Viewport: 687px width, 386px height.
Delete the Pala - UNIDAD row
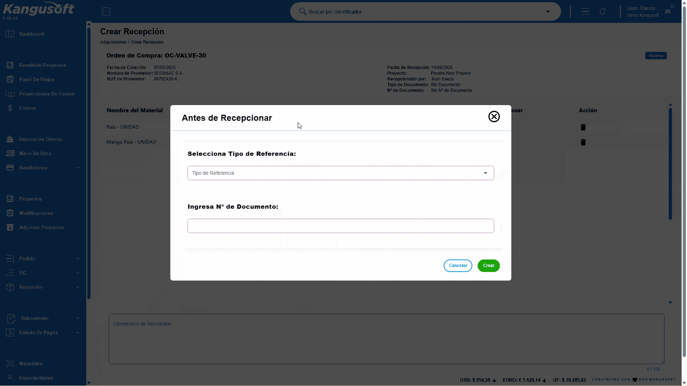click(x=583, y=127)
